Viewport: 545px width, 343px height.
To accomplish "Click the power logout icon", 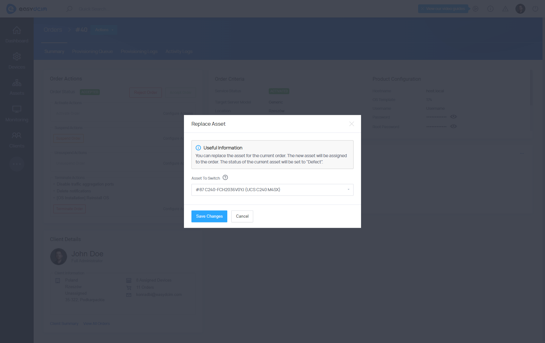I will tap(535, 9).
